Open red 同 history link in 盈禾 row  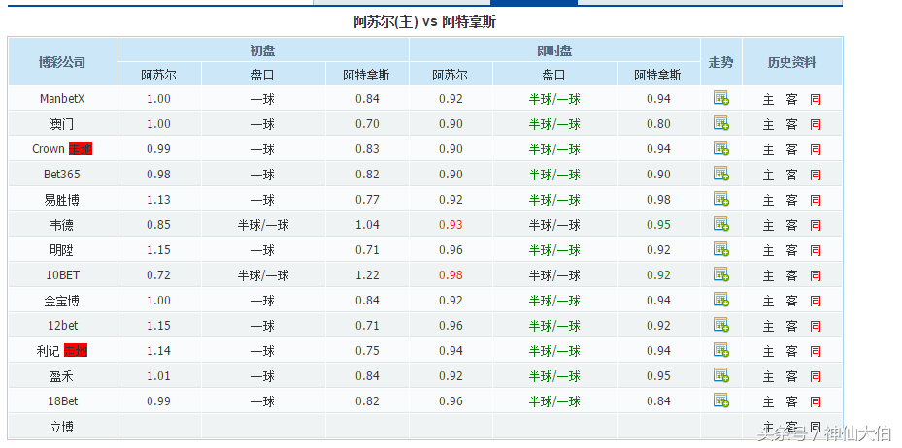pos(816,377)
